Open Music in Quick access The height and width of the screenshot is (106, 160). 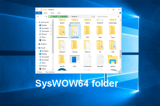tap(43, 37)
